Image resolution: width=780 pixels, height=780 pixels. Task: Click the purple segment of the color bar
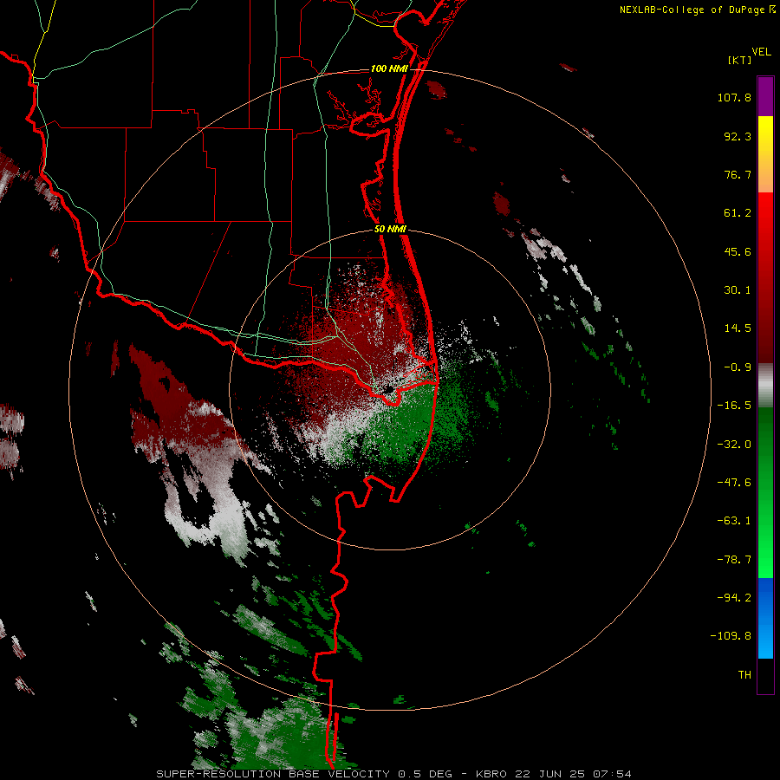tap(765, 96)
